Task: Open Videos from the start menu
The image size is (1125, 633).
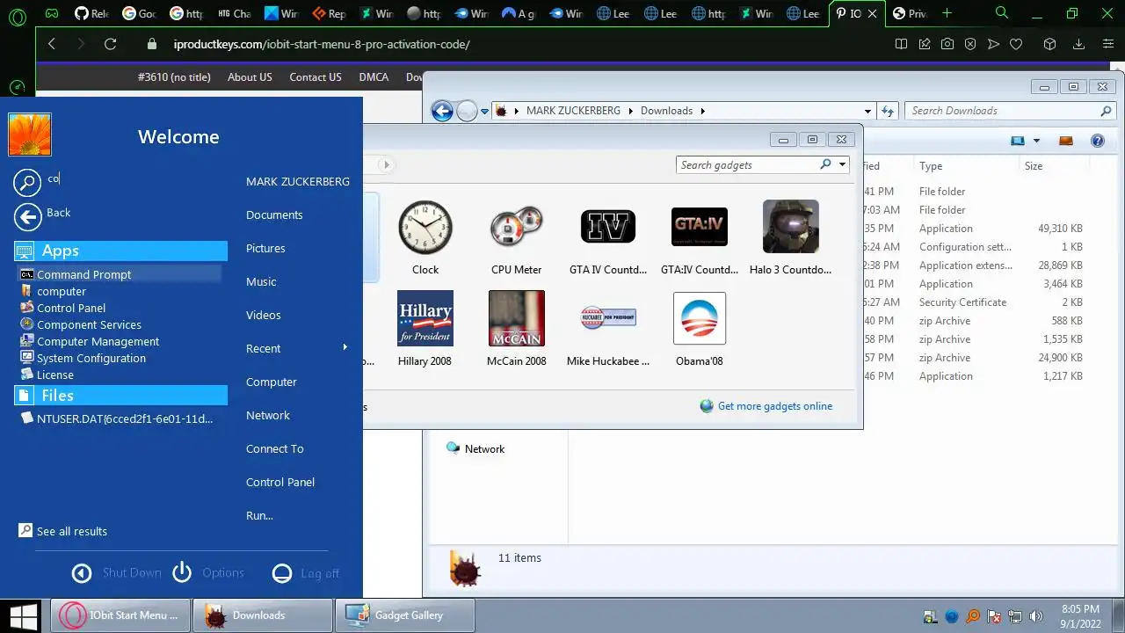Action: (x=264, y=315)
